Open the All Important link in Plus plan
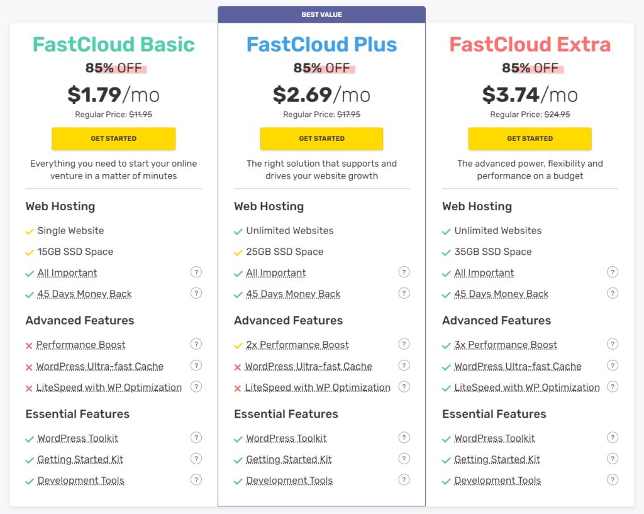The image size is (644, 514). (275, 273)
